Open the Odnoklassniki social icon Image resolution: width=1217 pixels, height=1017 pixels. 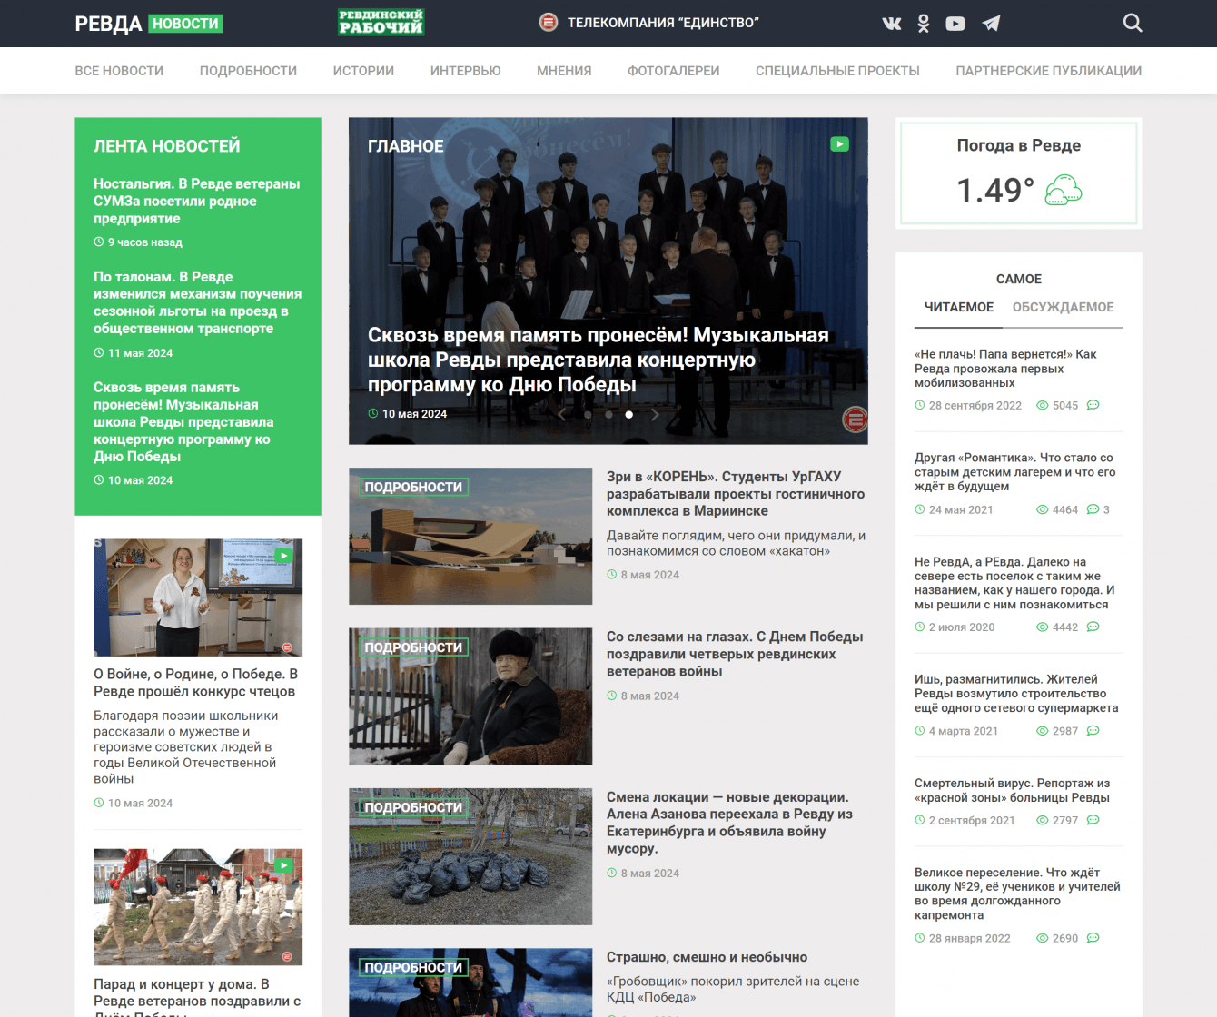pyautogui.click(x=924, y=24)
